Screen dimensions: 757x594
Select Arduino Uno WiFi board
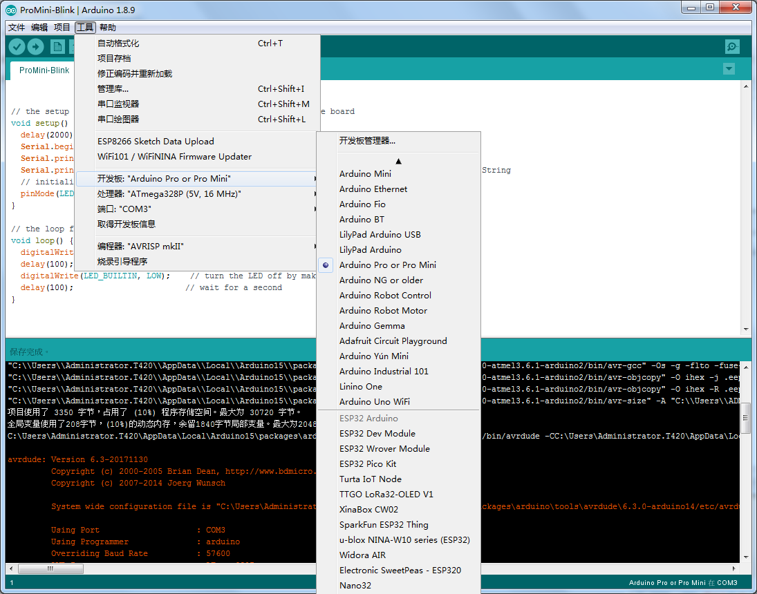(x=399, y=402)
